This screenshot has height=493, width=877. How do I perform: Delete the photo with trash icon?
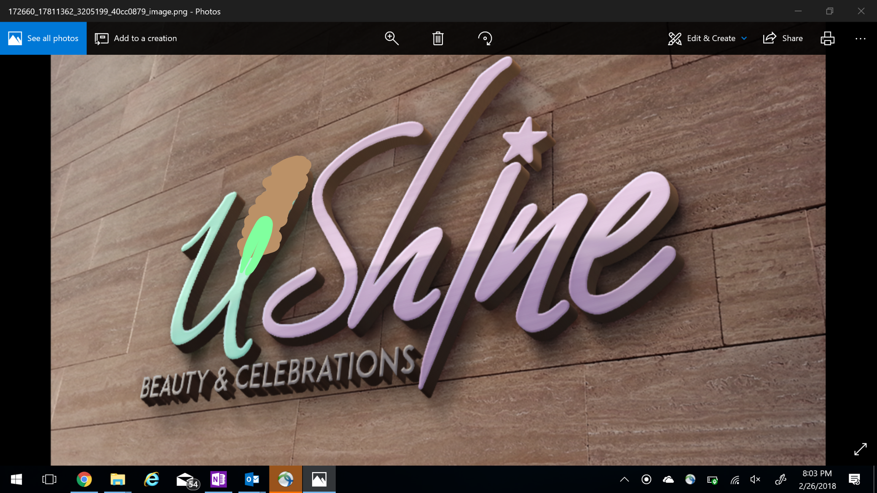438,38
